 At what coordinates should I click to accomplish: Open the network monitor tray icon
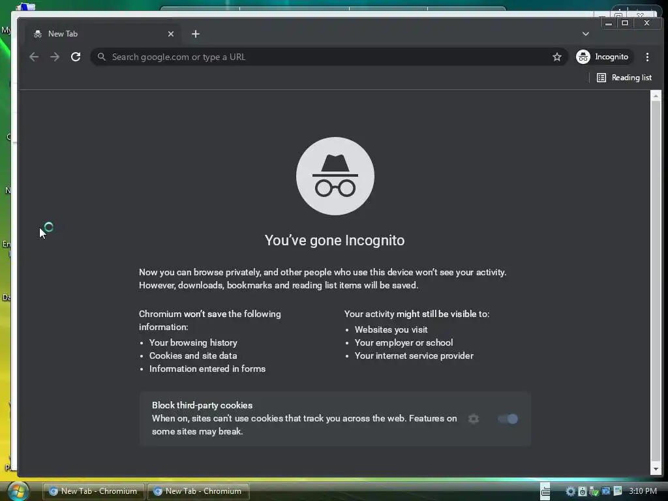click(605, 491)
